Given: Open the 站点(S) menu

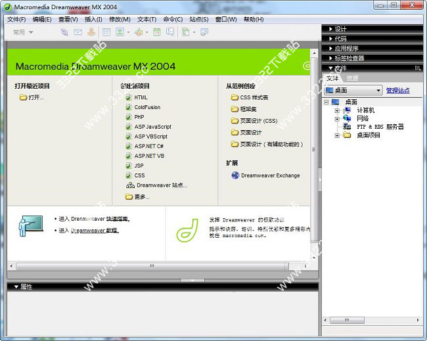Looking at the screenshot, I should click(x=199, y=19).
